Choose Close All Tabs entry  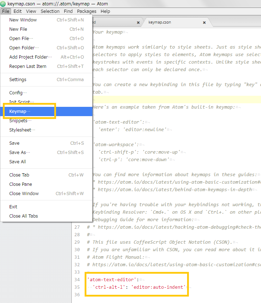click(46, 216)
